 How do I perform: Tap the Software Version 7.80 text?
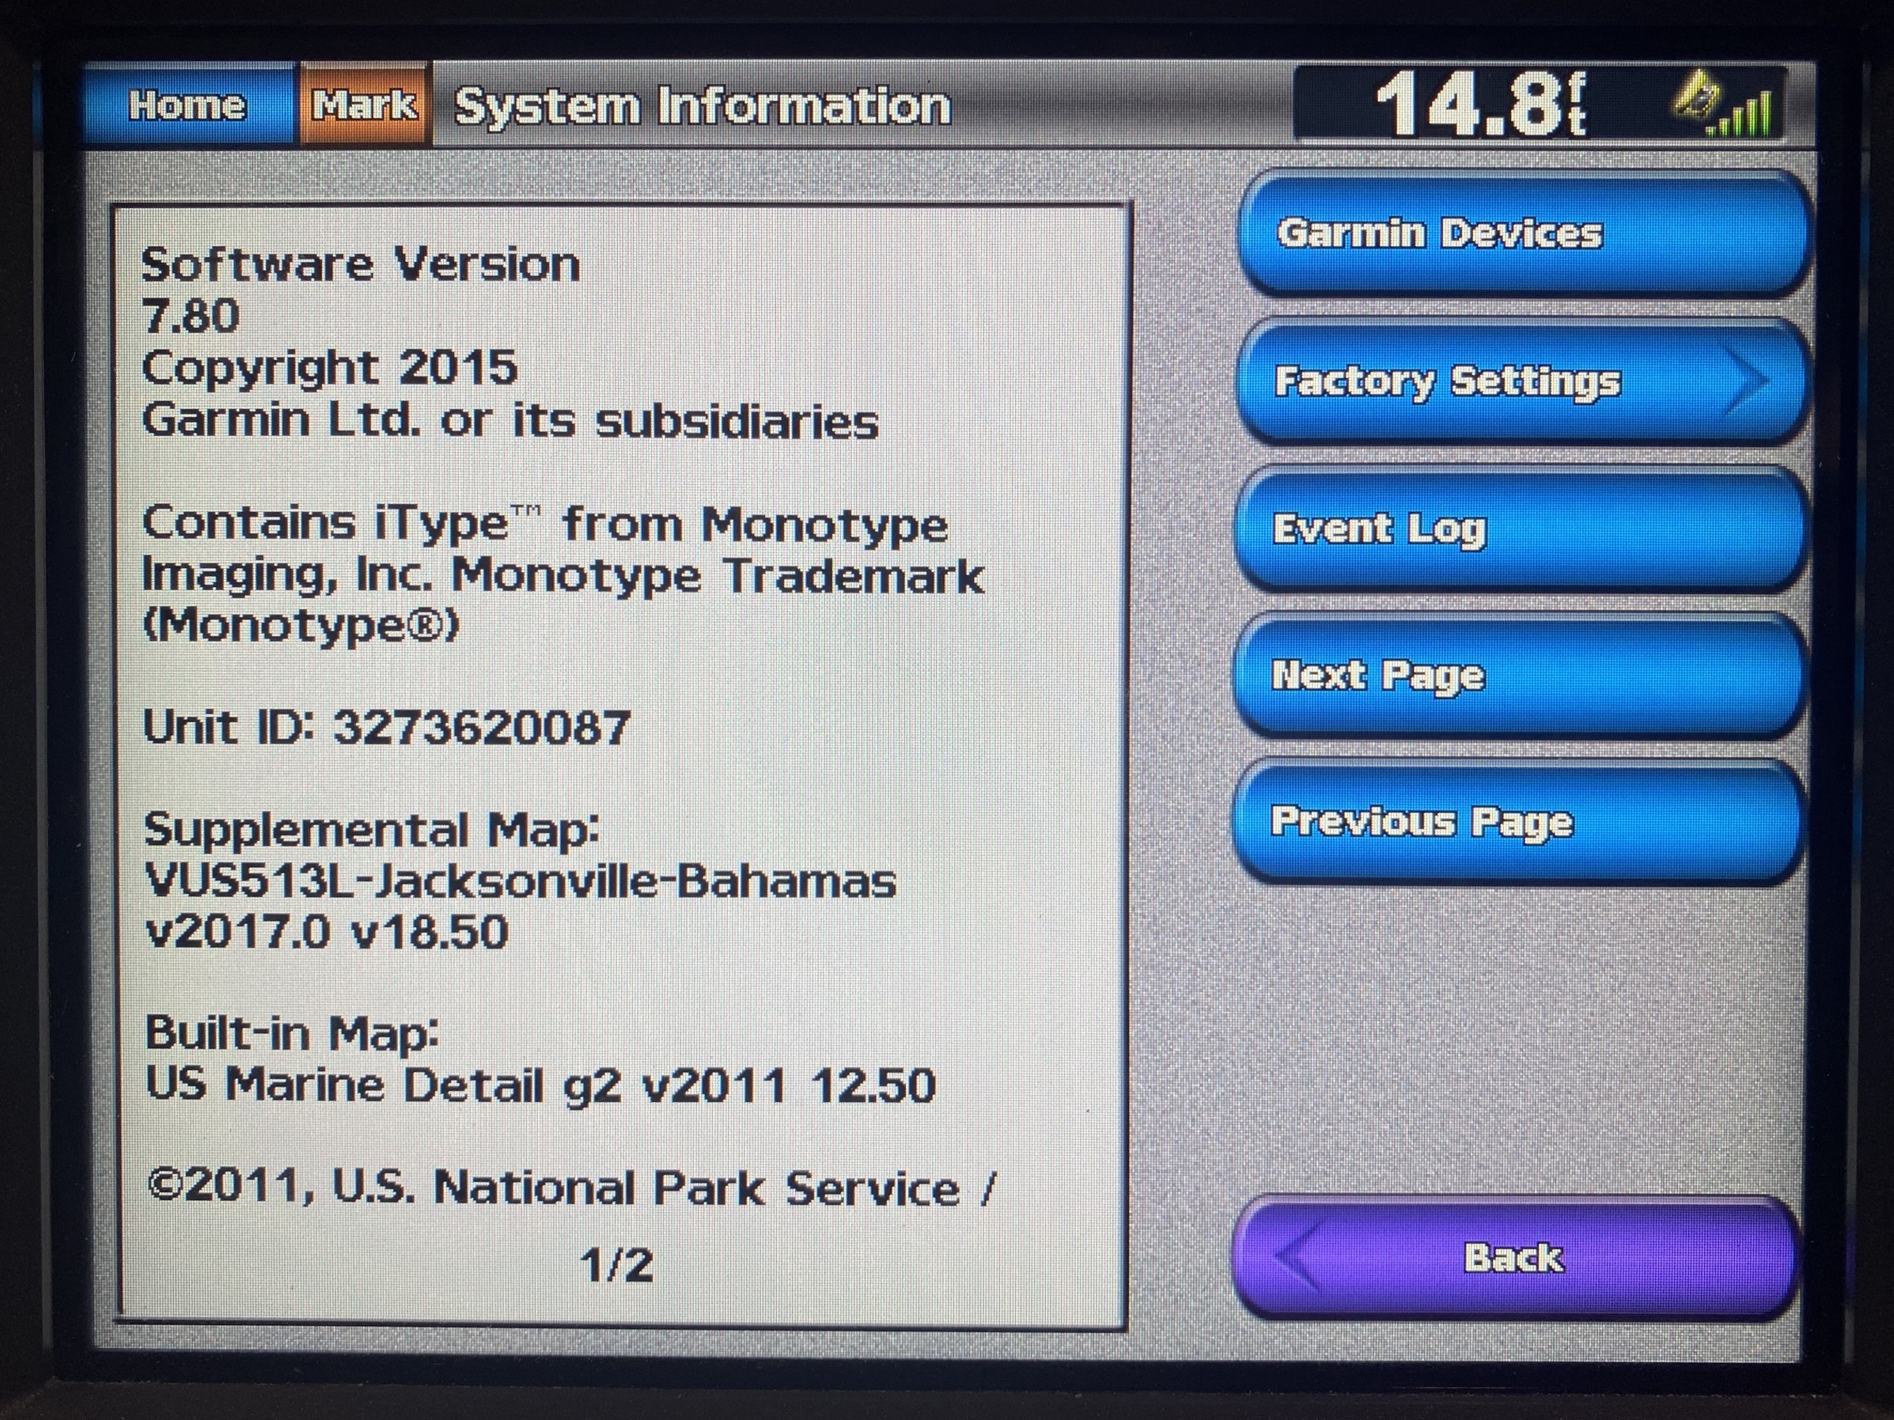360,290
